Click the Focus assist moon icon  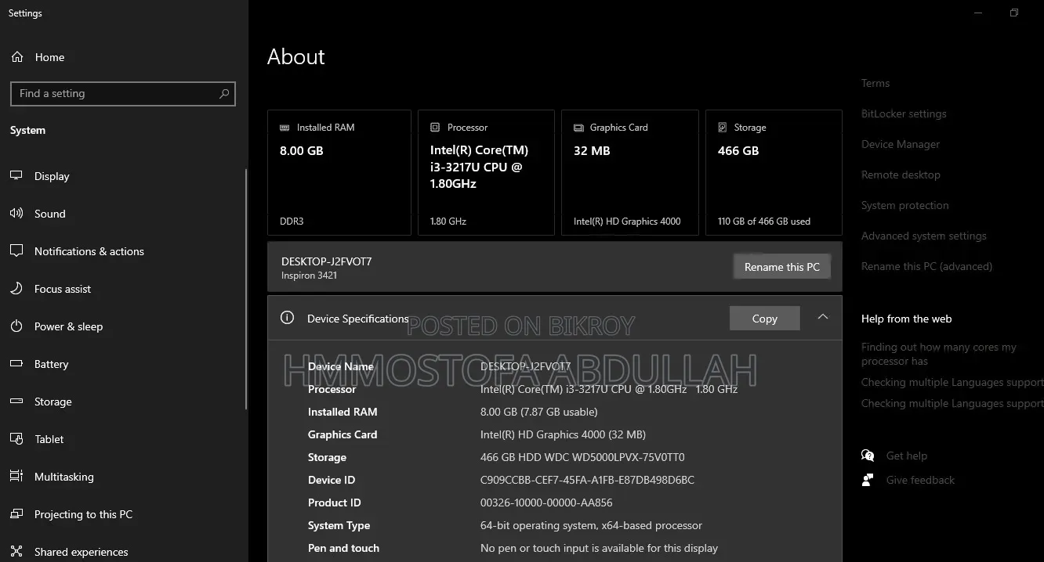pyautogui.click(x=16, y=289)
